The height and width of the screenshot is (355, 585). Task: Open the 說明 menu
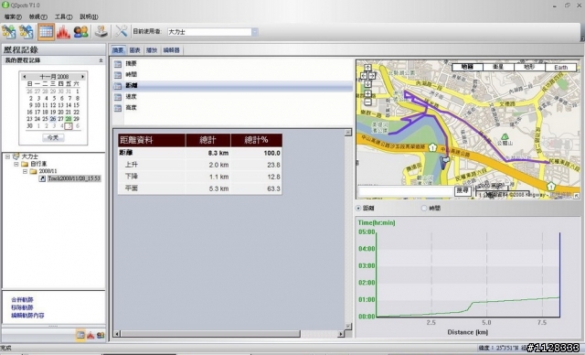(89, 16)
